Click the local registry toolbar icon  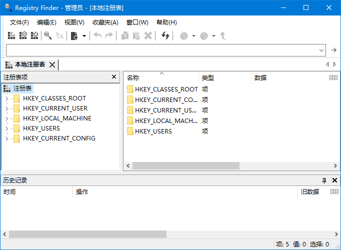[x=11, y=35]
